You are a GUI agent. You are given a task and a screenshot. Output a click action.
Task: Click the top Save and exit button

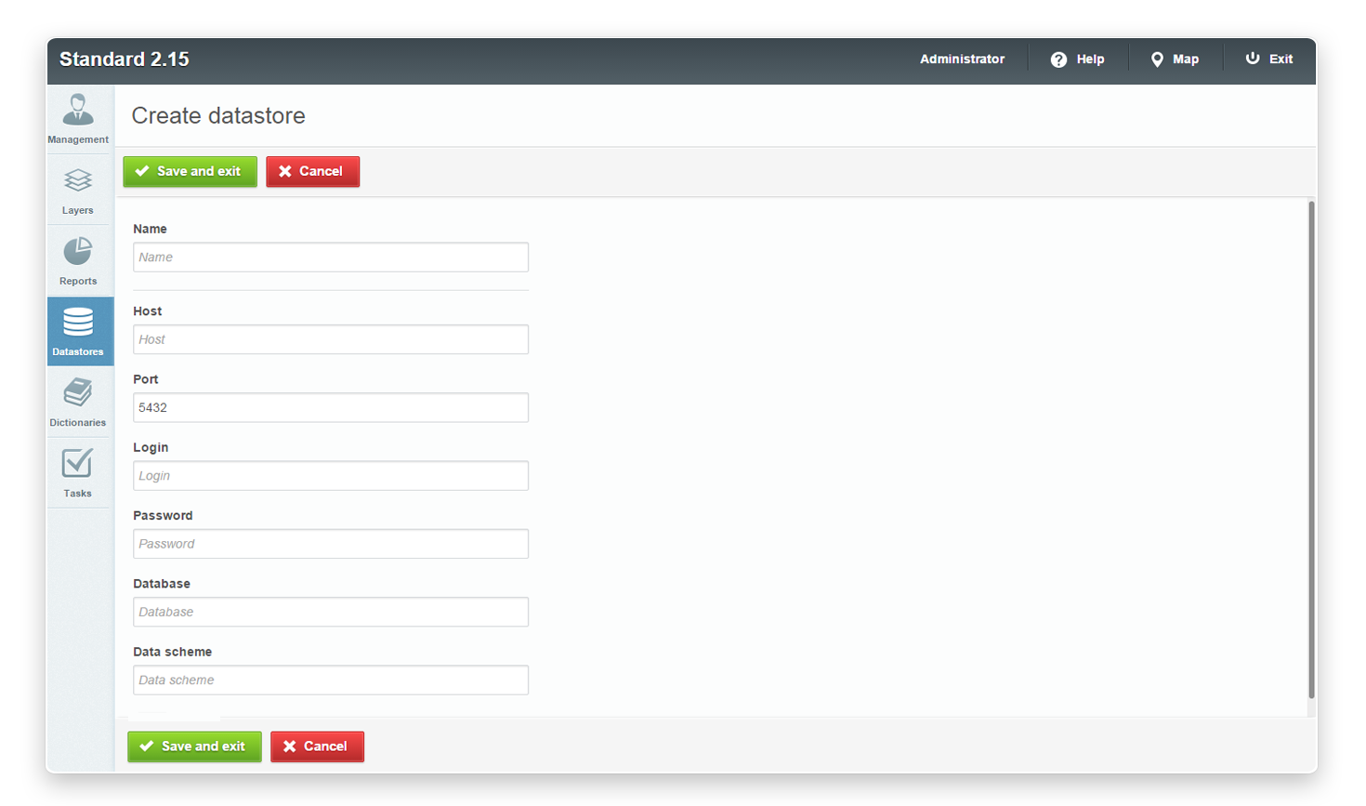(x=189, y=171)
